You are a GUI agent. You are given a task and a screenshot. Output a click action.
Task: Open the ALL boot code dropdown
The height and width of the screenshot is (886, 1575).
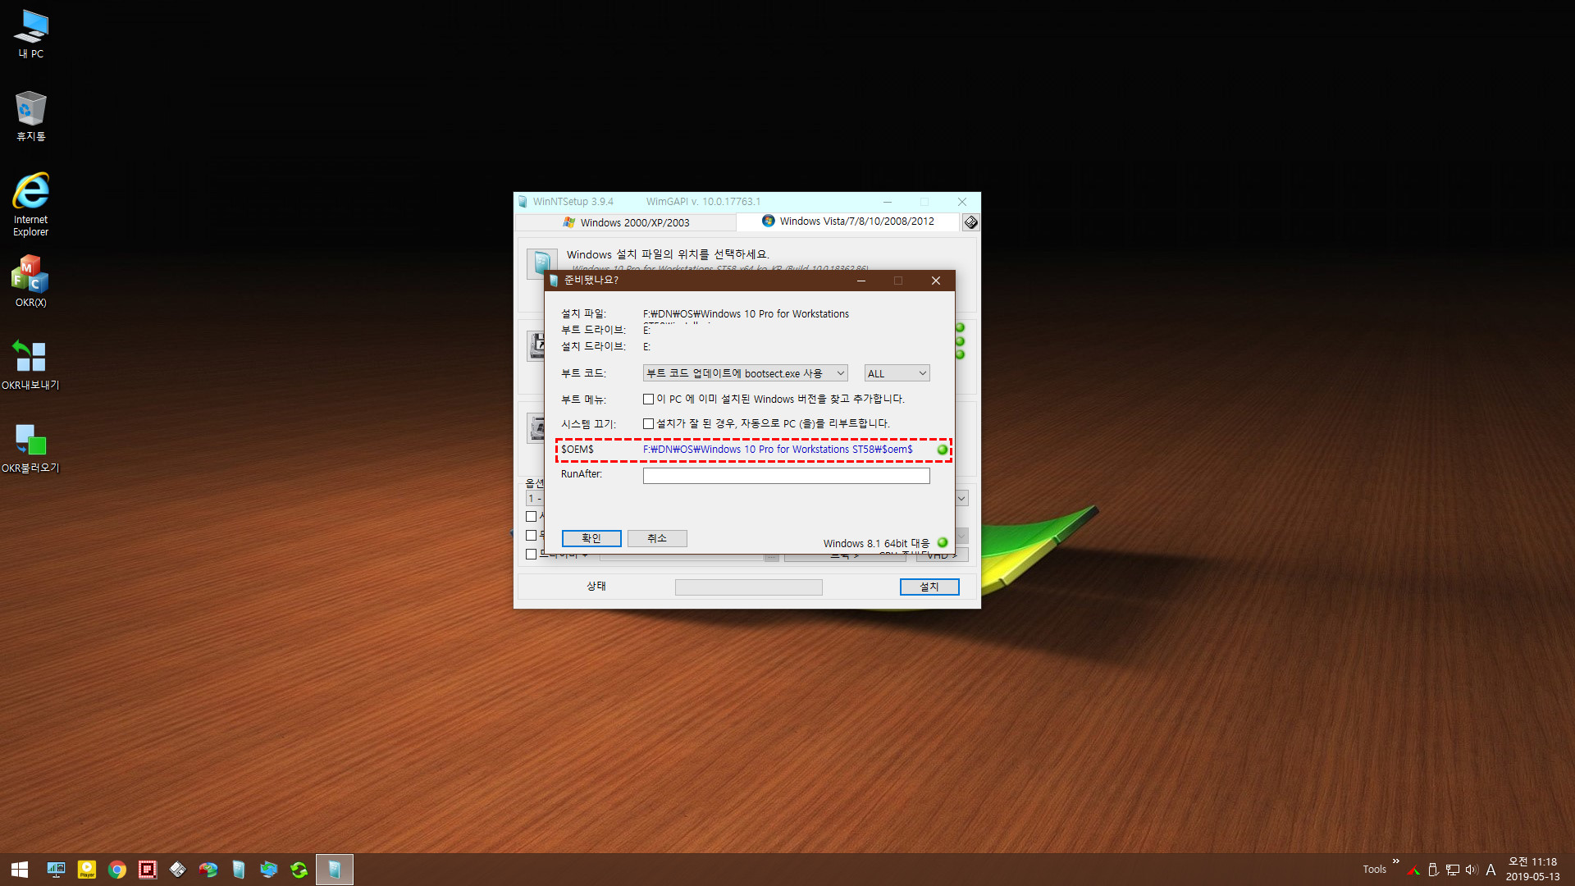pos(897,373)
